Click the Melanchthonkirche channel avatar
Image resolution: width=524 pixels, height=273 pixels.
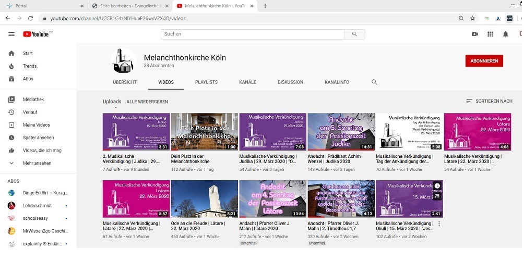(123, 61)
